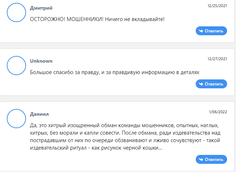Click the line пострадавшим от них по очереди
The height and width of the screenshot is (172, 236).
click(x=125, y=140)
